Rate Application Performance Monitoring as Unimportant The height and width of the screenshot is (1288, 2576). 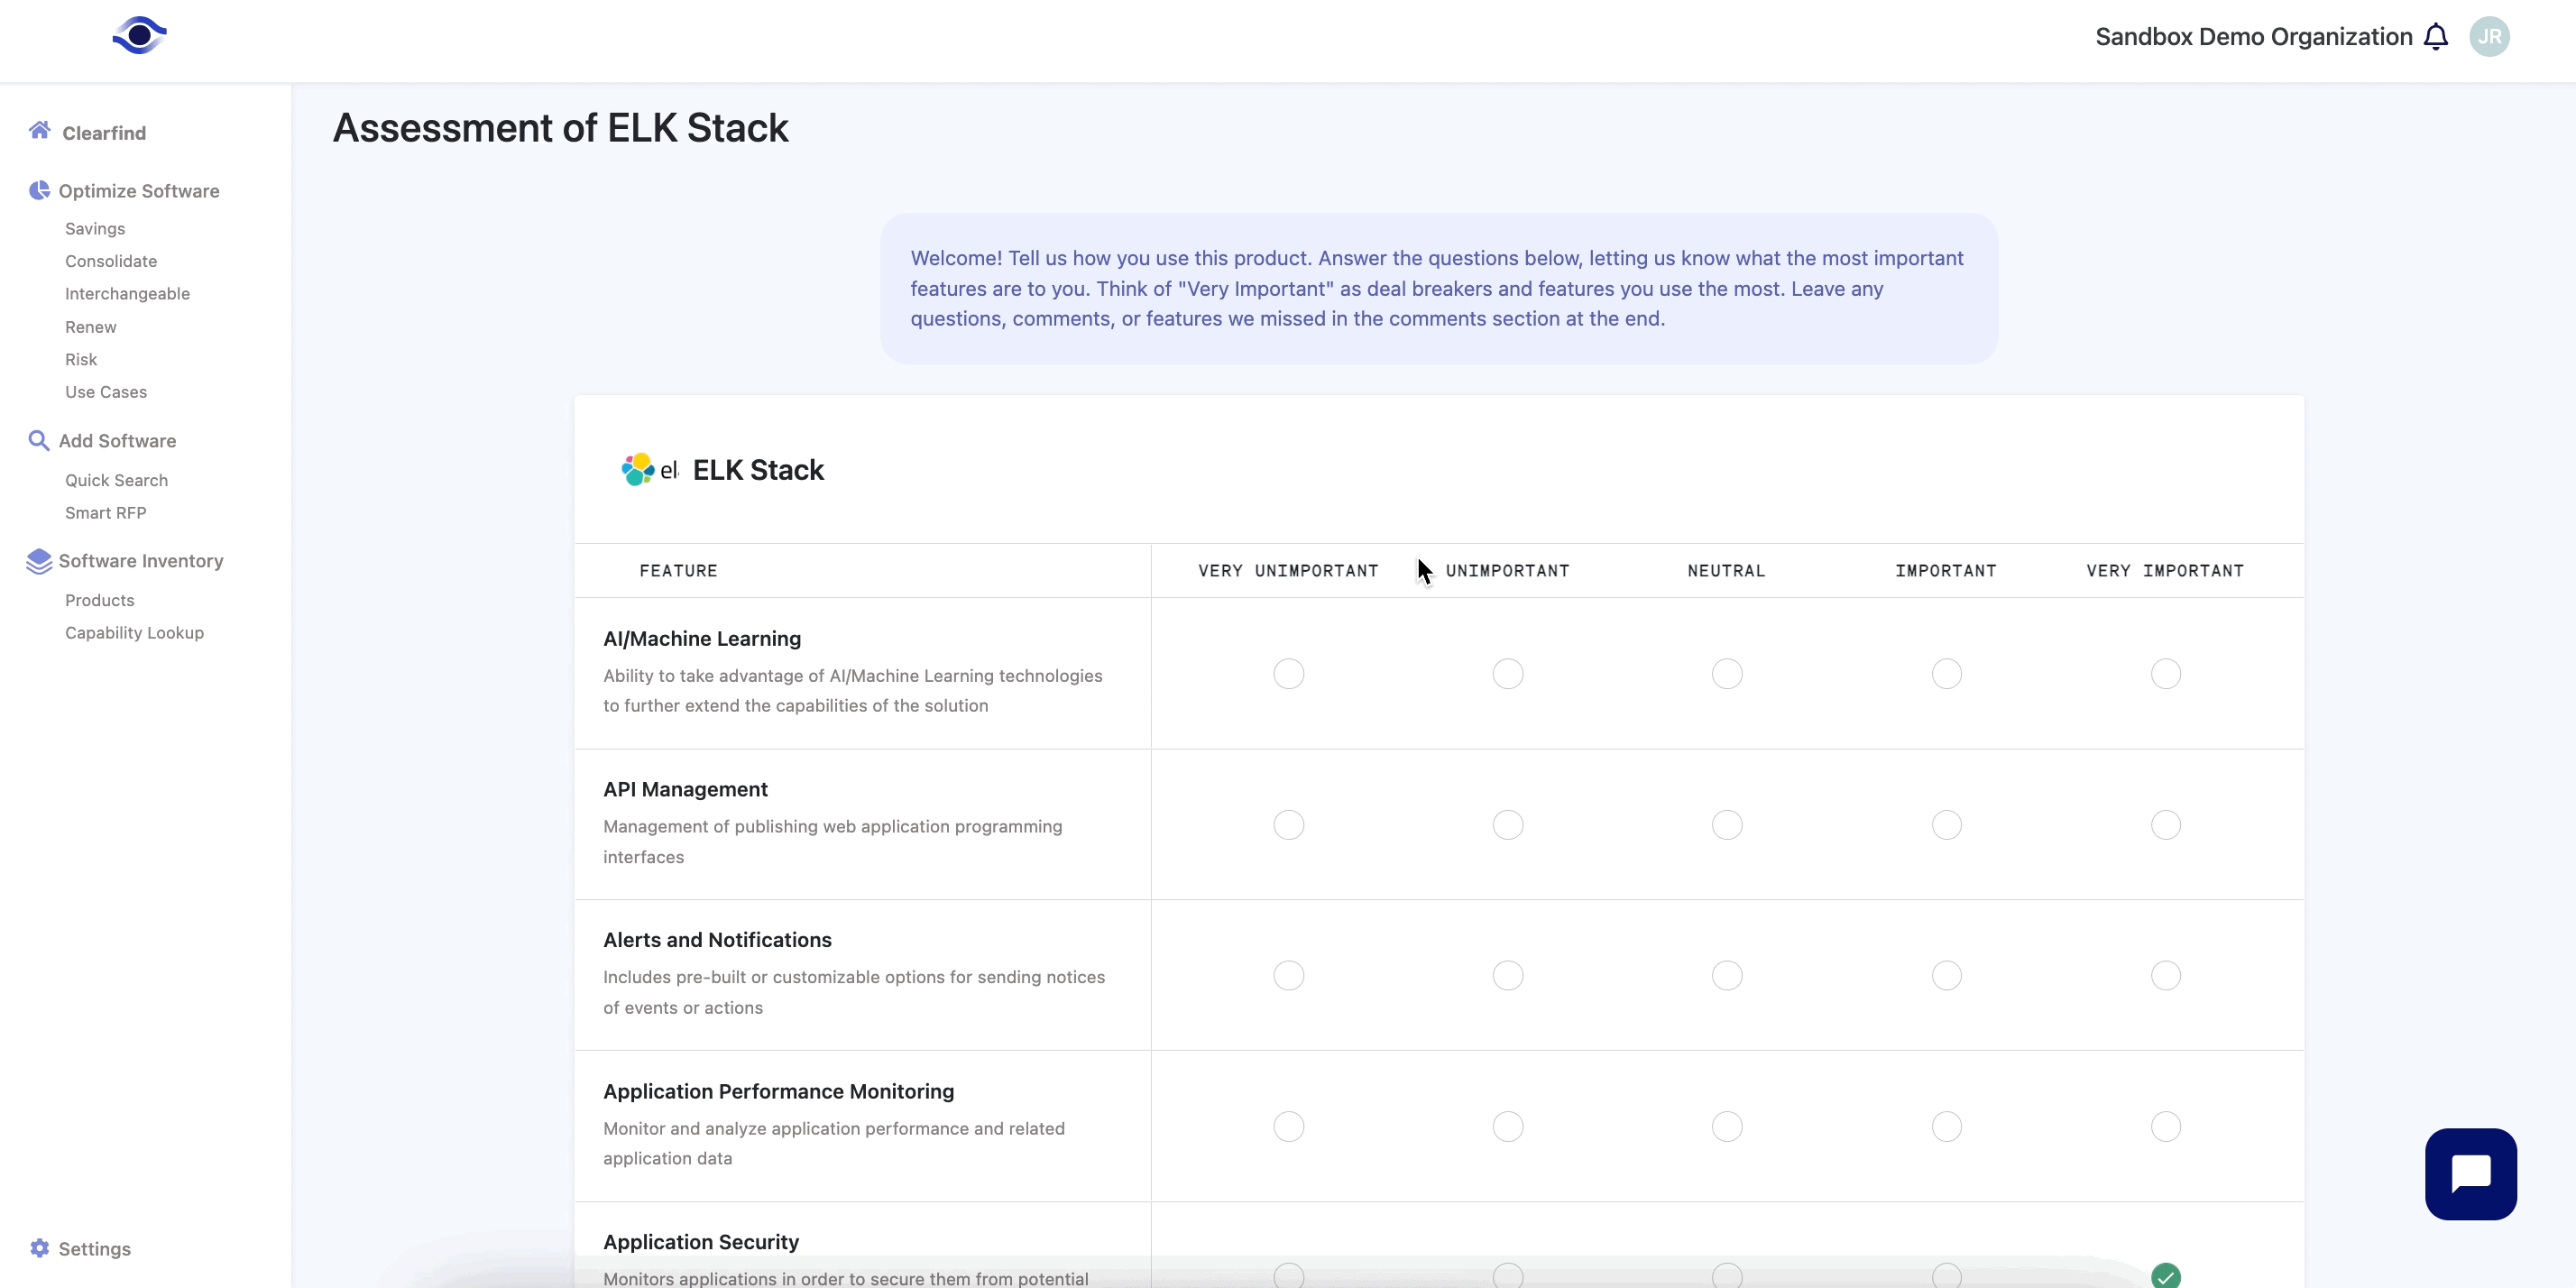(1507, 1127)
